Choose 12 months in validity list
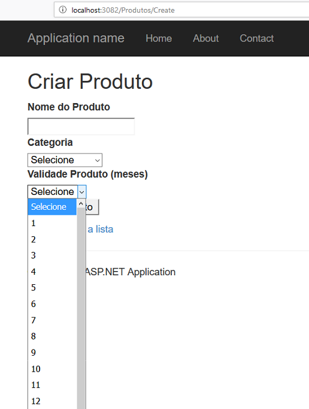The image size is (309, 409). [52, 401]
